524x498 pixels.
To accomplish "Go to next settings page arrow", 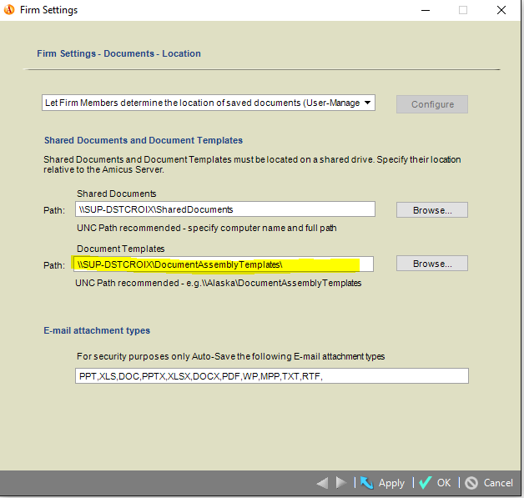I will tap(341, 483).
